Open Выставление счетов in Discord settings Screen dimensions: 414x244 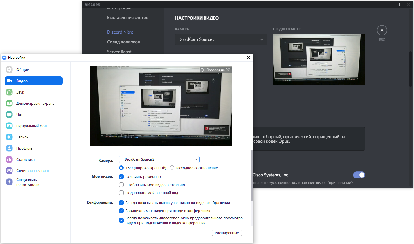128,18
